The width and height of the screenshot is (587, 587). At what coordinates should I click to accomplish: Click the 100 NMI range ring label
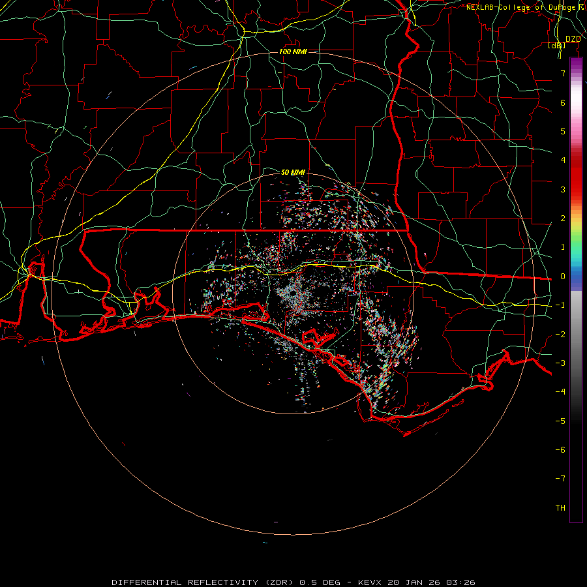click(x=293, y=52)
